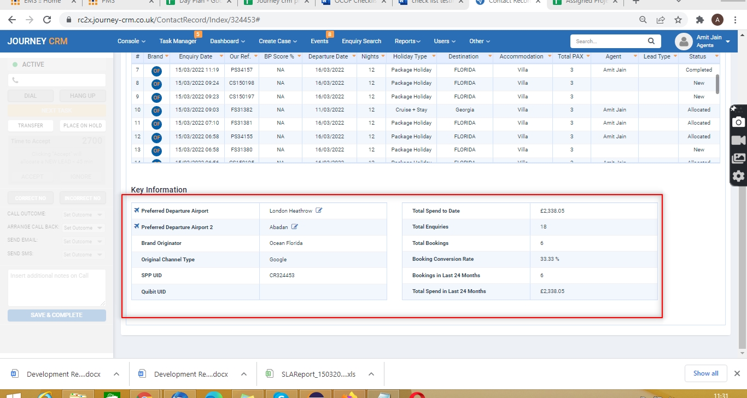
Task: Click the browser address bar URL
Action: pos(168,20)
